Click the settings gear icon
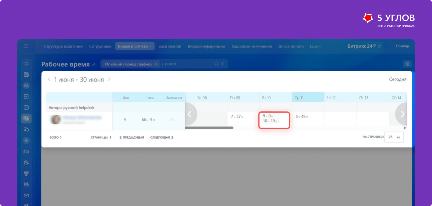The height and width of the screenshot is (206, 432). pos(407,64)
